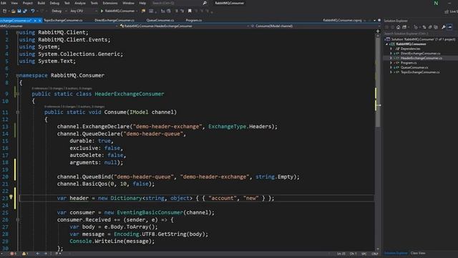Click the Ln 23 indicator in status bar
The image size is (458, 258).
[x=341, y=254]
